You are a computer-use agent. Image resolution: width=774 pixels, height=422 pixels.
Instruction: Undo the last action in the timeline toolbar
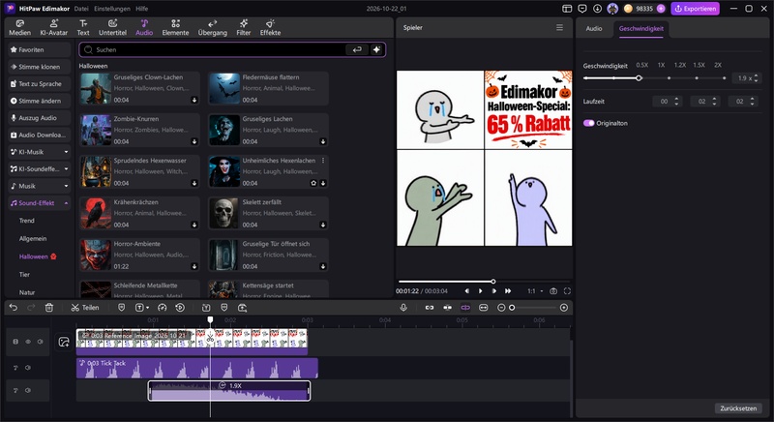pos(14,308)
